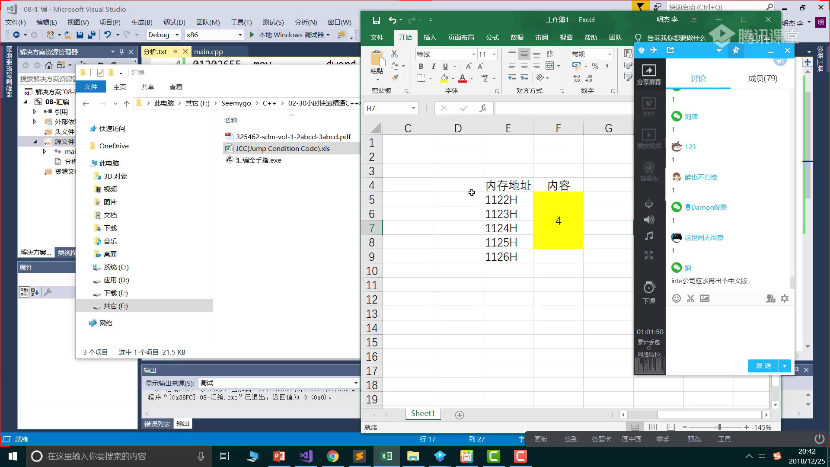830x467 pixels.
Task: Open the 插入 ribbon tab in Excel
Action: click(430, 38)
